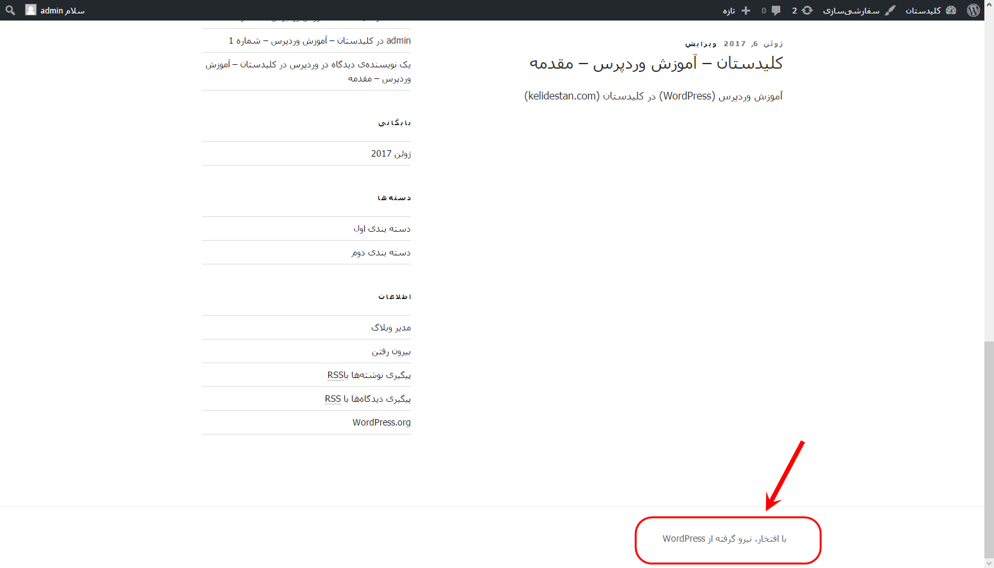Viewport: 994px width, 568px height.
Task: Click the مدیر وبلاگ admin link
Action: point(390,327)
